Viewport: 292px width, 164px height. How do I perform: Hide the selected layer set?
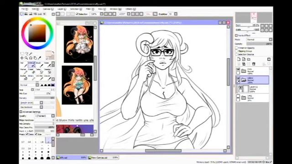238,78
